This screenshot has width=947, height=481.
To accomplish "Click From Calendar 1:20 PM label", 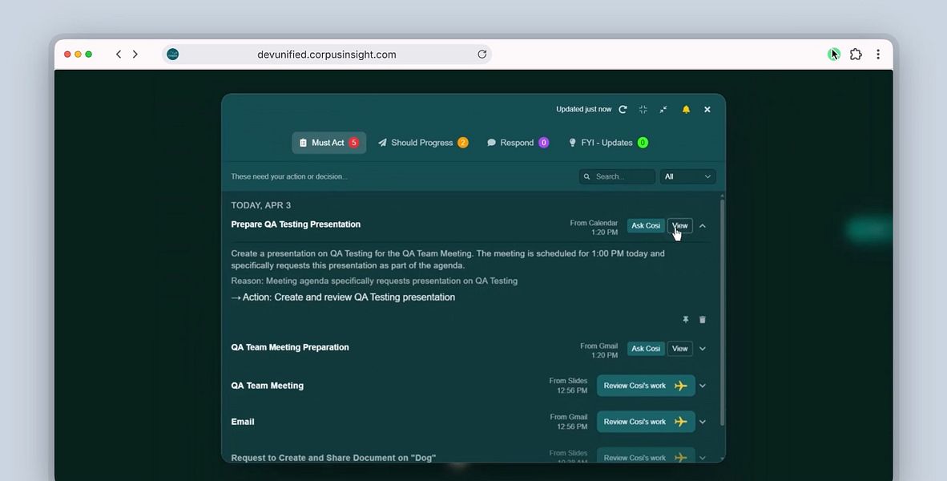I will [x=594, y=227].
